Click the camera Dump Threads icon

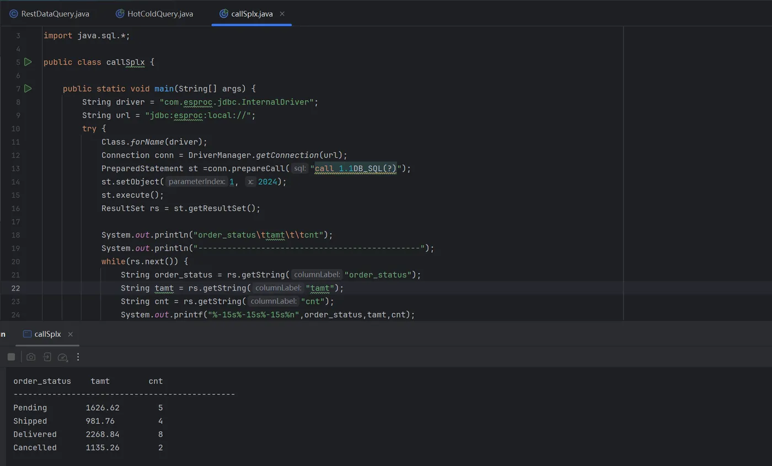[x=31, y=357]
